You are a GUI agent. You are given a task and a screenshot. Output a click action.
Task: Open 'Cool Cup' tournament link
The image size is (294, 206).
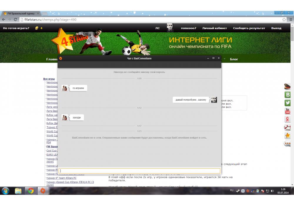click(52, 150)
